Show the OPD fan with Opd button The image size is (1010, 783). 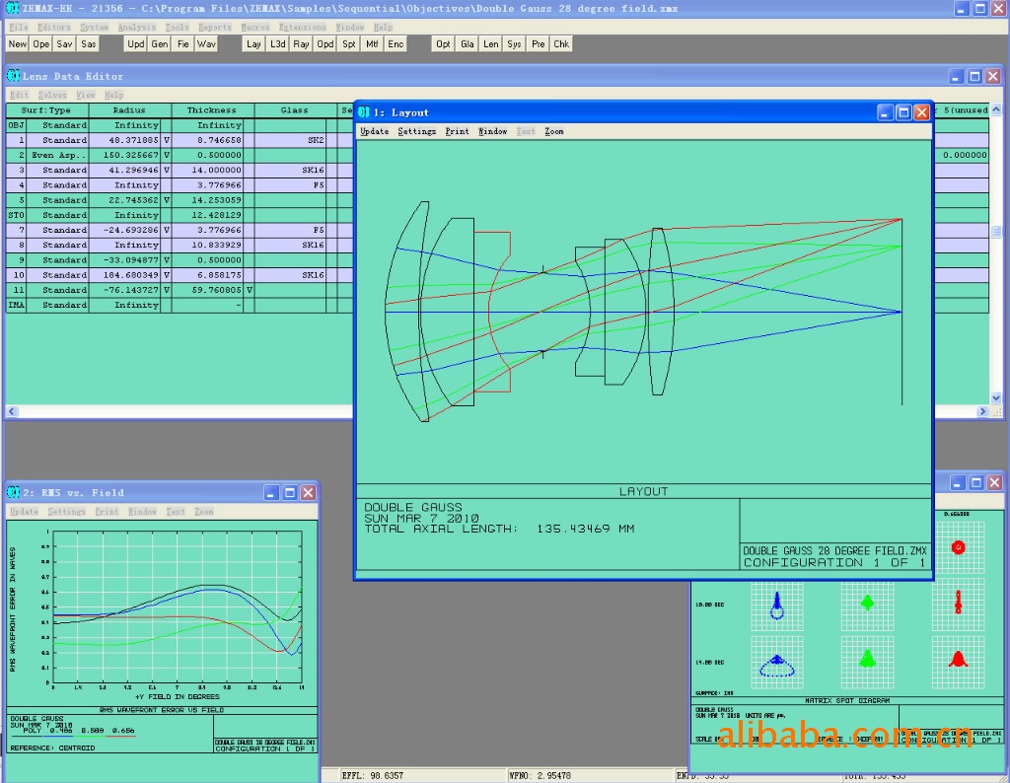(x=325, y=43)
